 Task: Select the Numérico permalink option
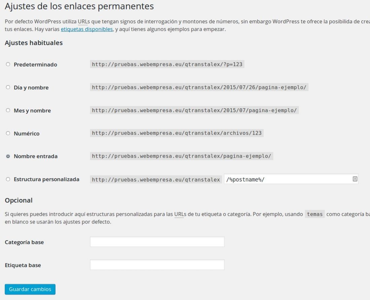click(x=8, y=133)
